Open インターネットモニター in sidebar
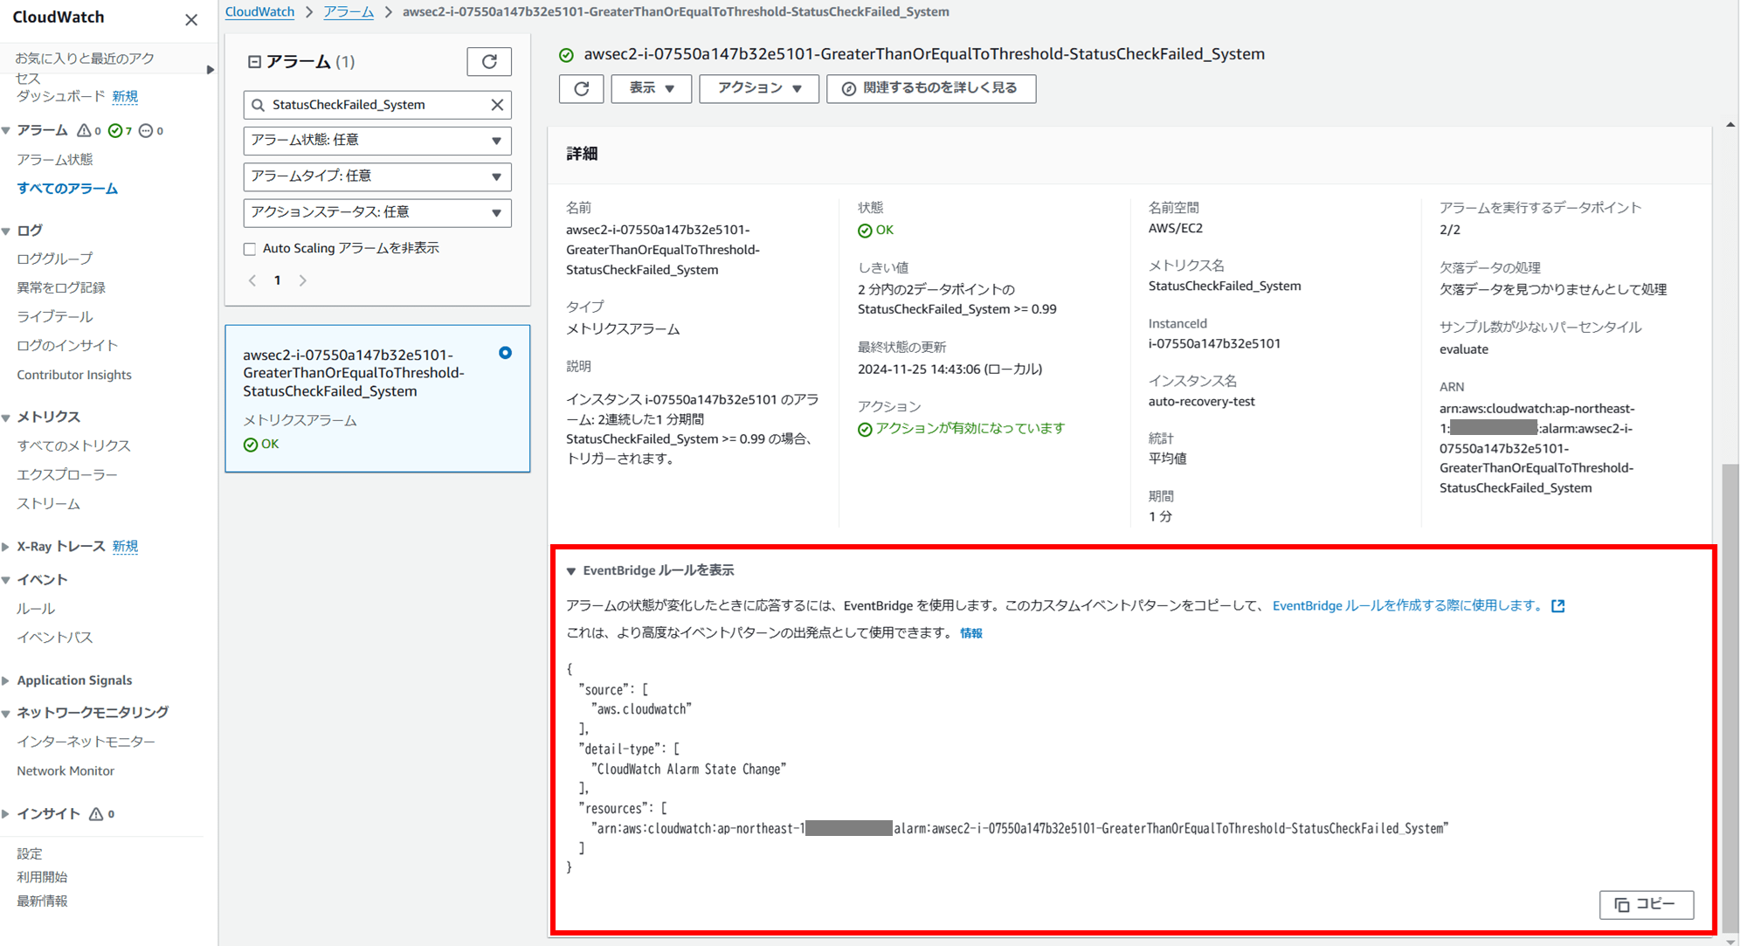The image size is (1747, 946). (86, 742)
